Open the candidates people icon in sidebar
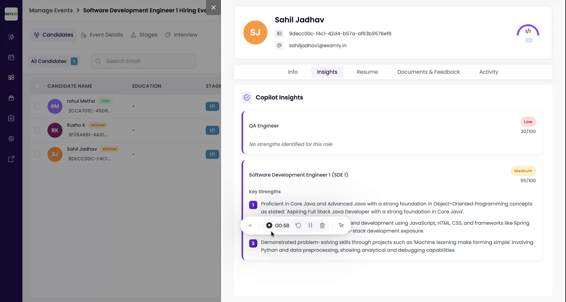566x302 pixels. point(11,77)
